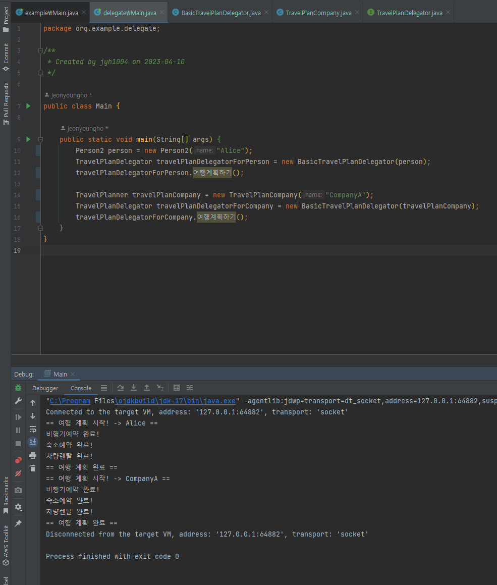Get Thread Dump camera icon

pyautogui.click(x=18, y=490)
